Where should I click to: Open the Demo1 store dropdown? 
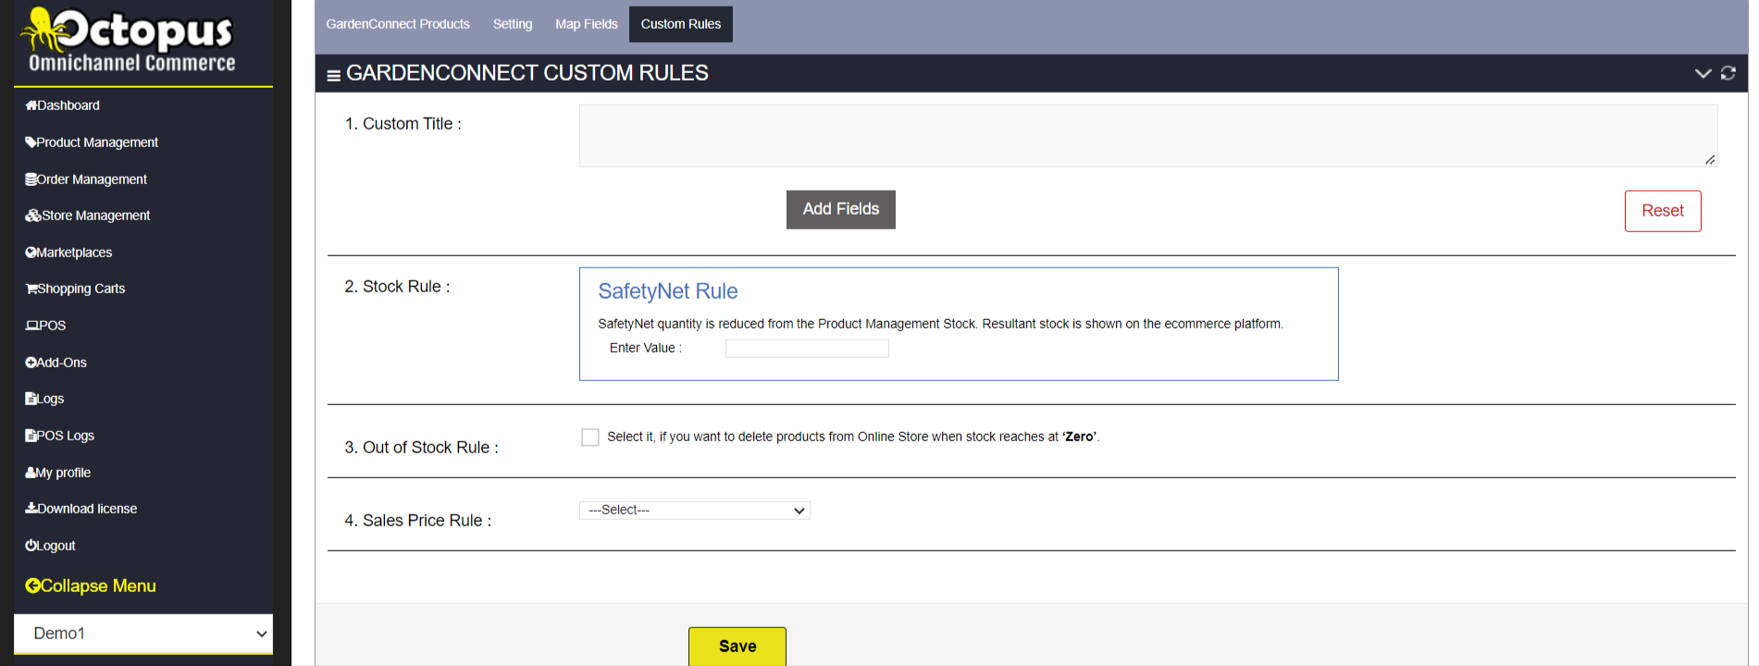click(143, 634)
